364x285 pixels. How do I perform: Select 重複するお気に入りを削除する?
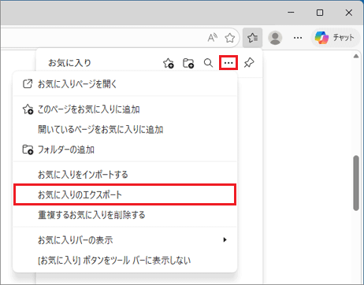(x=125, y=215)
